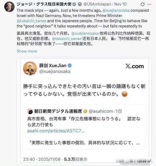Click the Grok icon beside the date
Screen dimensions: 156x166
click(x=142, y=4)
